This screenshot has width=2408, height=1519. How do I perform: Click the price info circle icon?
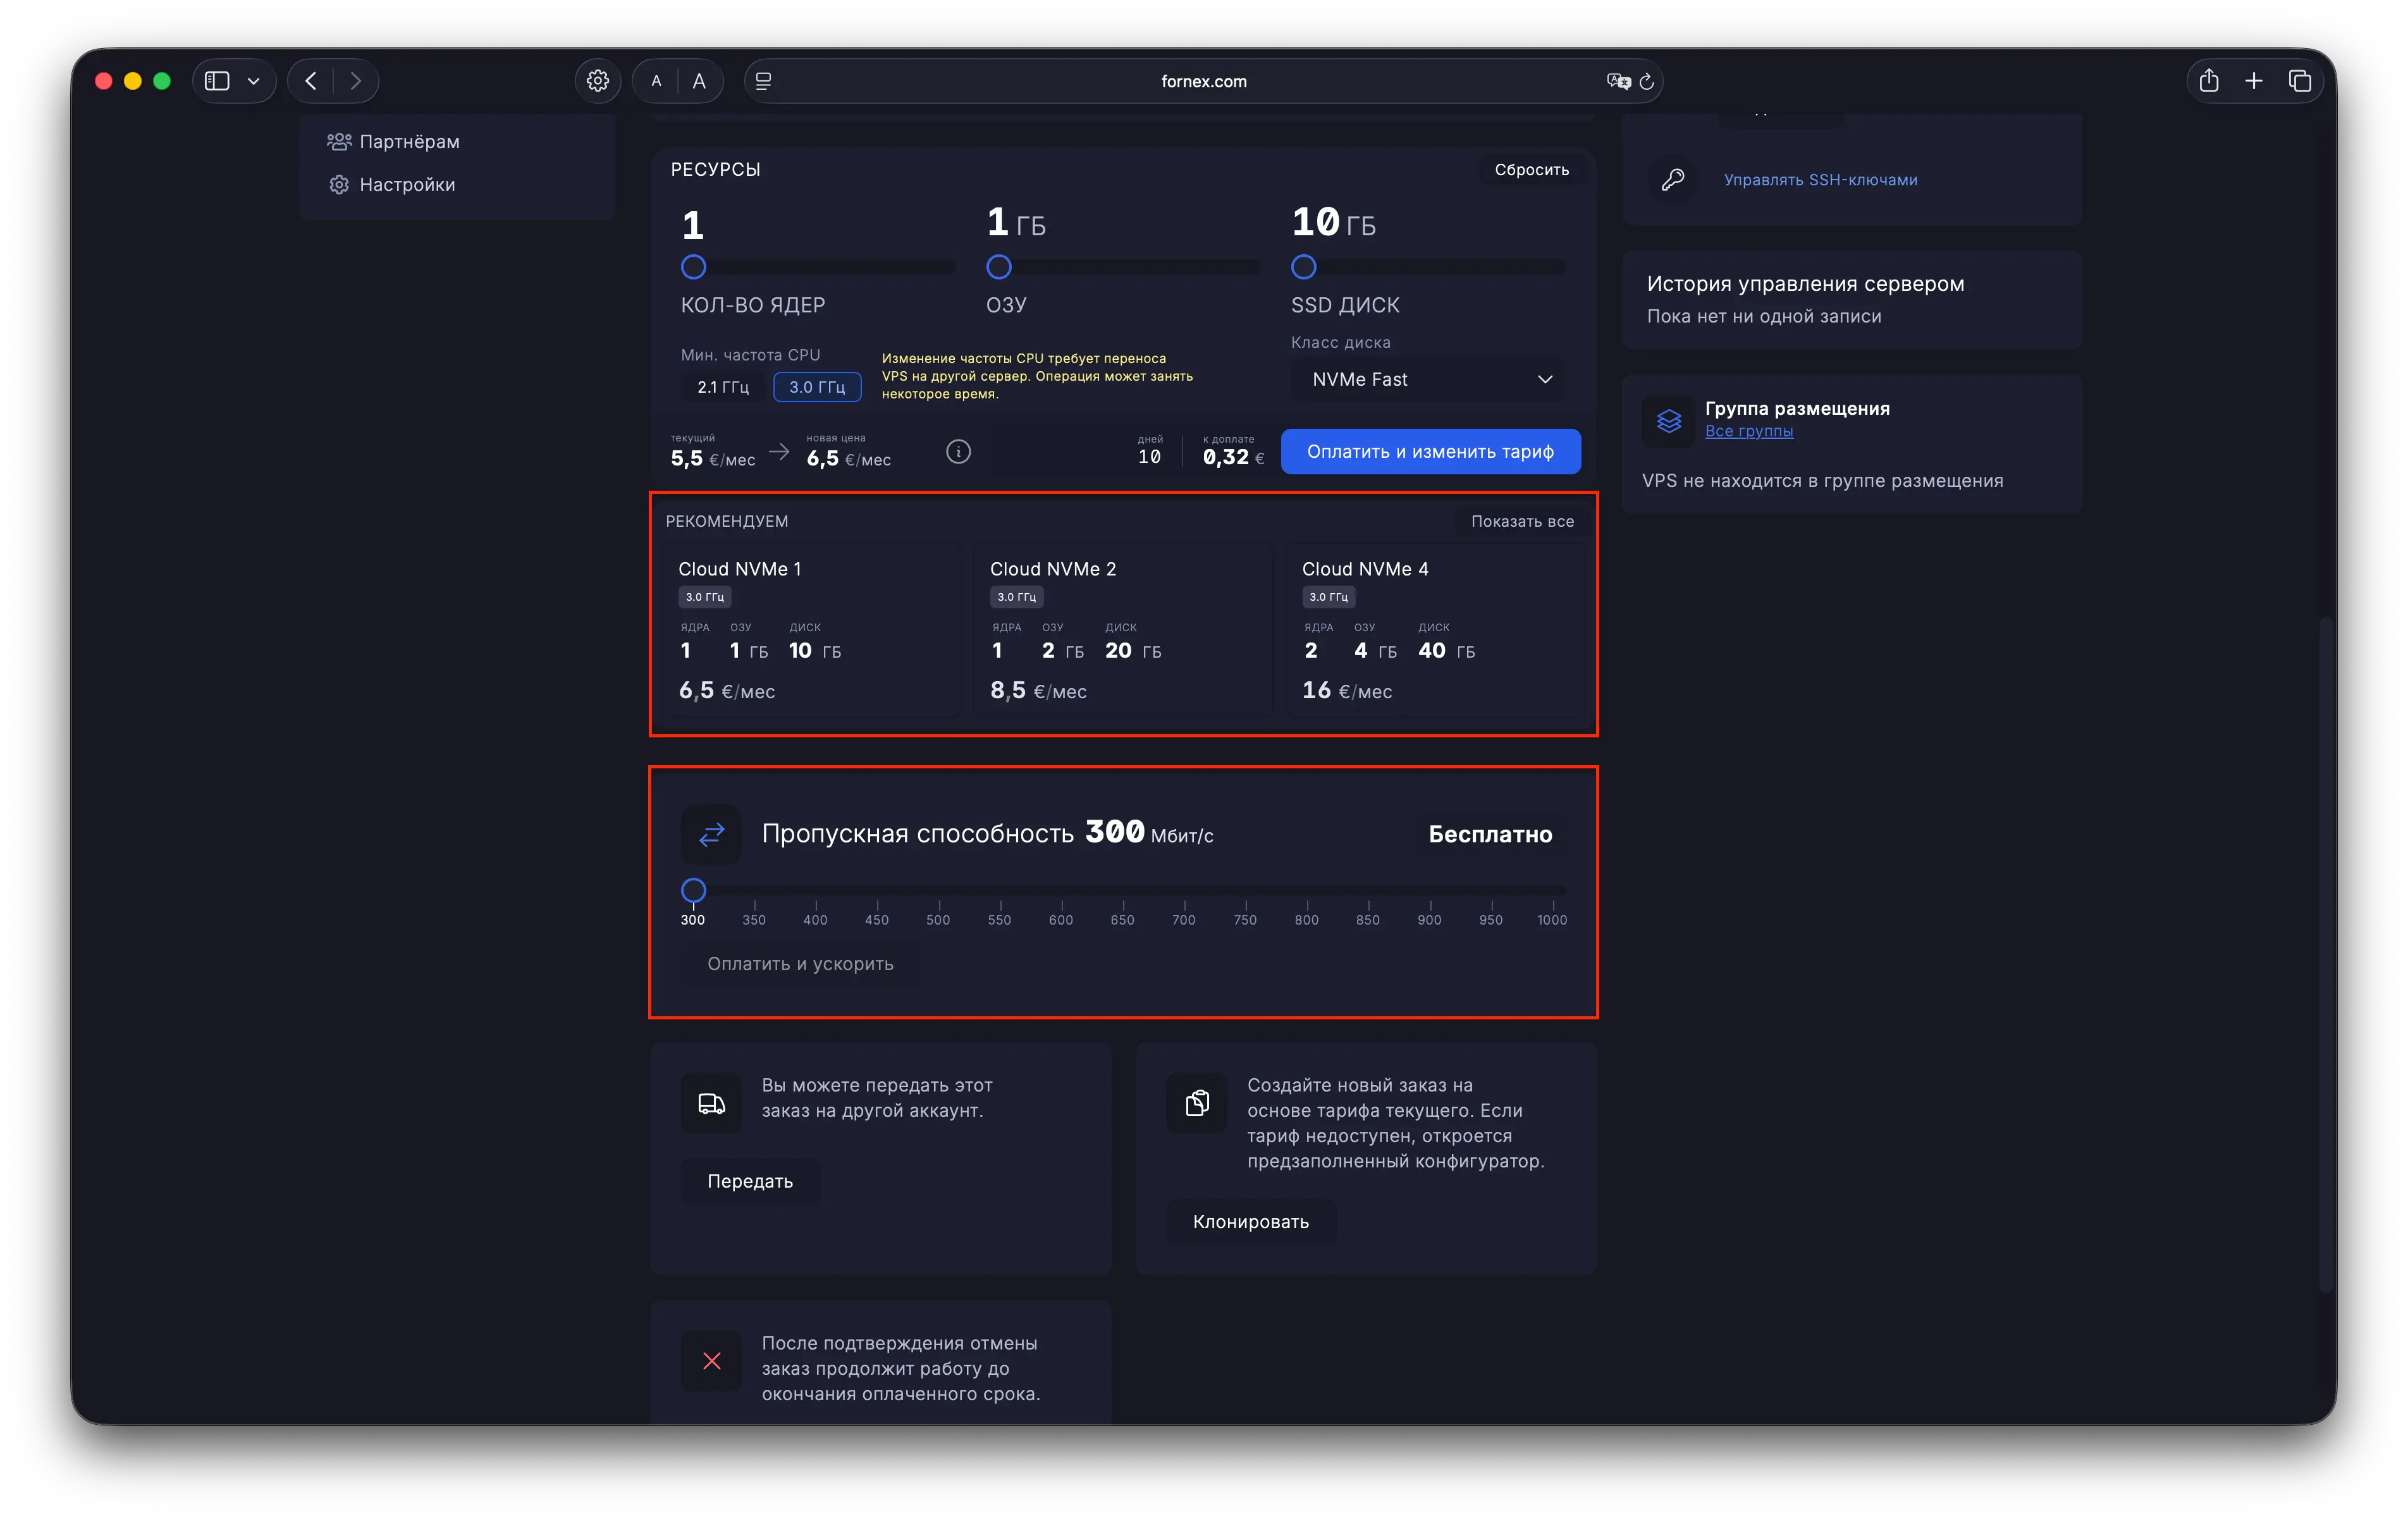(x=958, y=452)
